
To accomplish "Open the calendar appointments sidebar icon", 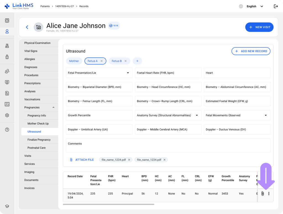I will pos(7,20).
